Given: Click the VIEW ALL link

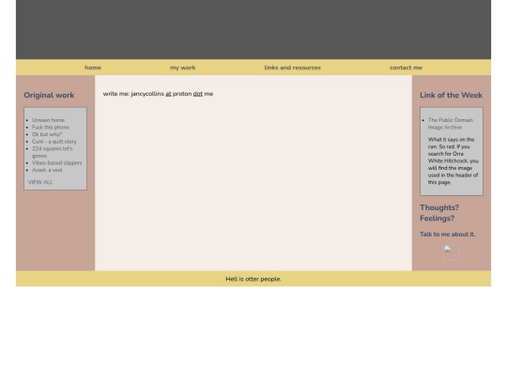Looking at the screenshot, I should point(40,182).
